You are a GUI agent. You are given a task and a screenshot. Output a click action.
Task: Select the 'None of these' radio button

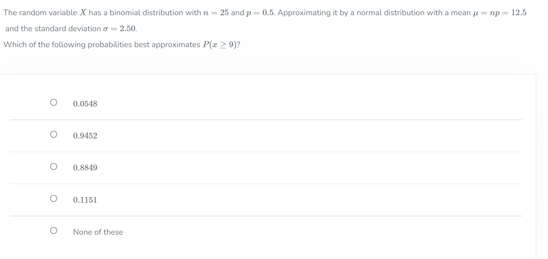click(54, 230)
